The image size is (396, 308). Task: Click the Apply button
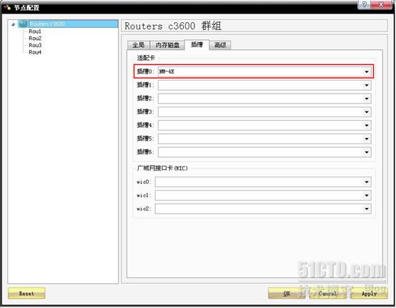369,294
